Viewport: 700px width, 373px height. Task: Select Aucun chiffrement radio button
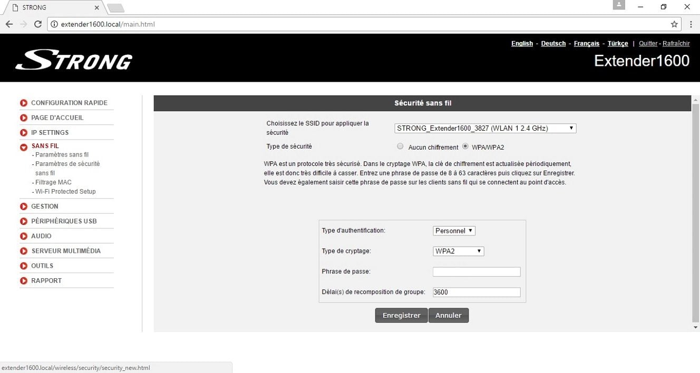pos(400,146)
